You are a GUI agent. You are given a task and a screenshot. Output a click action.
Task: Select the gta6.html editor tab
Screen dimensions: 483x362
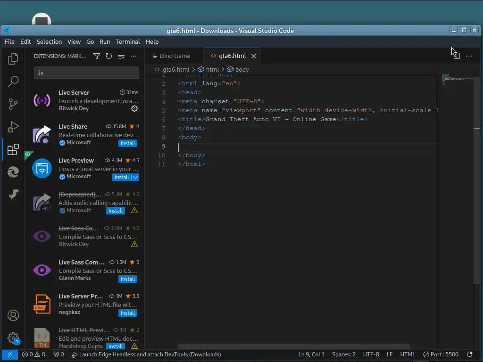pyautogui.click(x=232, y=56)
